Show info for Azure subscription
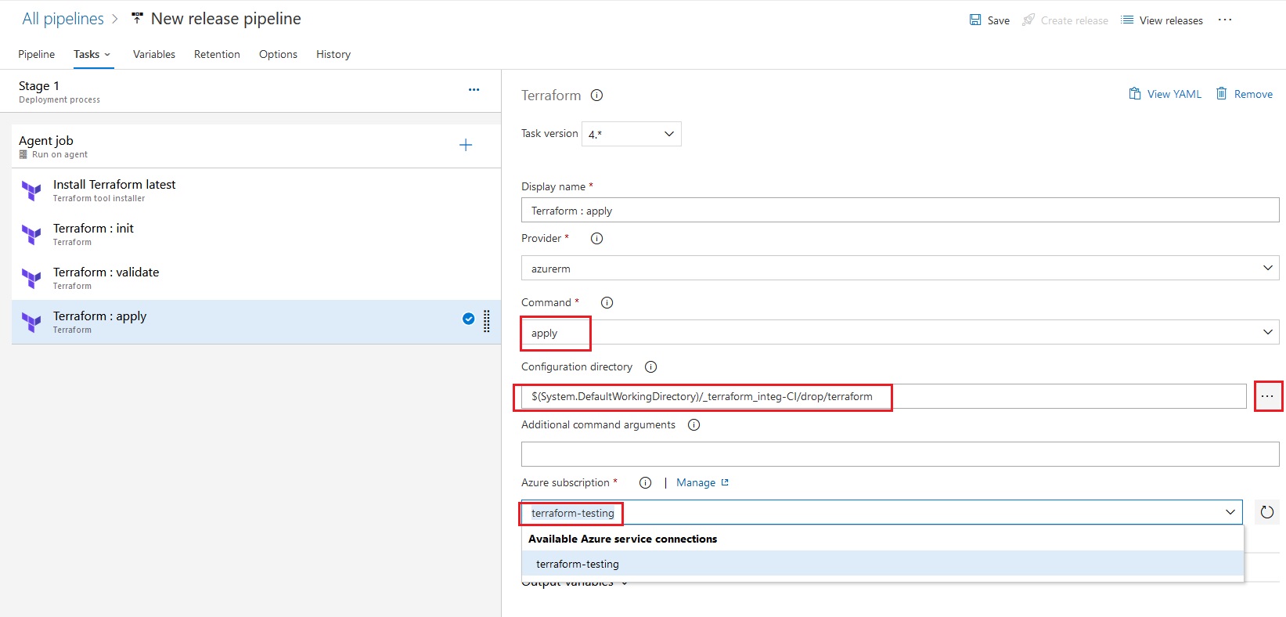The width and height of the screenshot is (1286, 617). [x=645, y=483]
